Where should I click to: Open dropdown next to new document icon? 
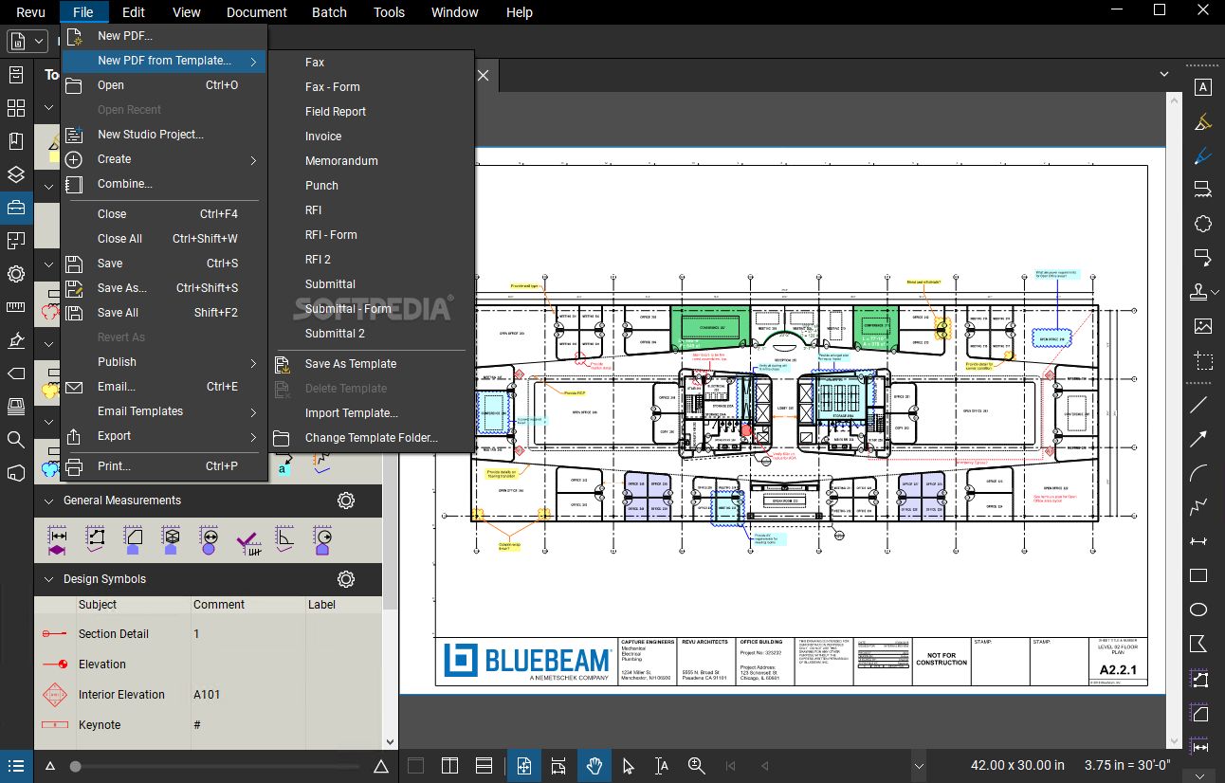[x=40, y=41]
